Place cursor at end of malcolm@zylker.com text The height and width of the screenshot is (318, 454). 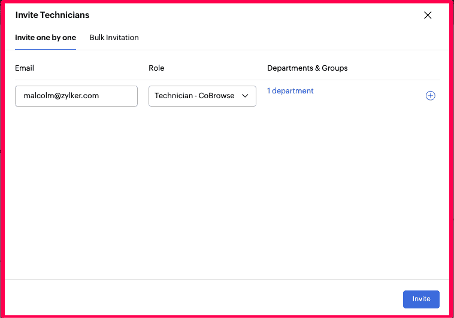coord(100,96)
